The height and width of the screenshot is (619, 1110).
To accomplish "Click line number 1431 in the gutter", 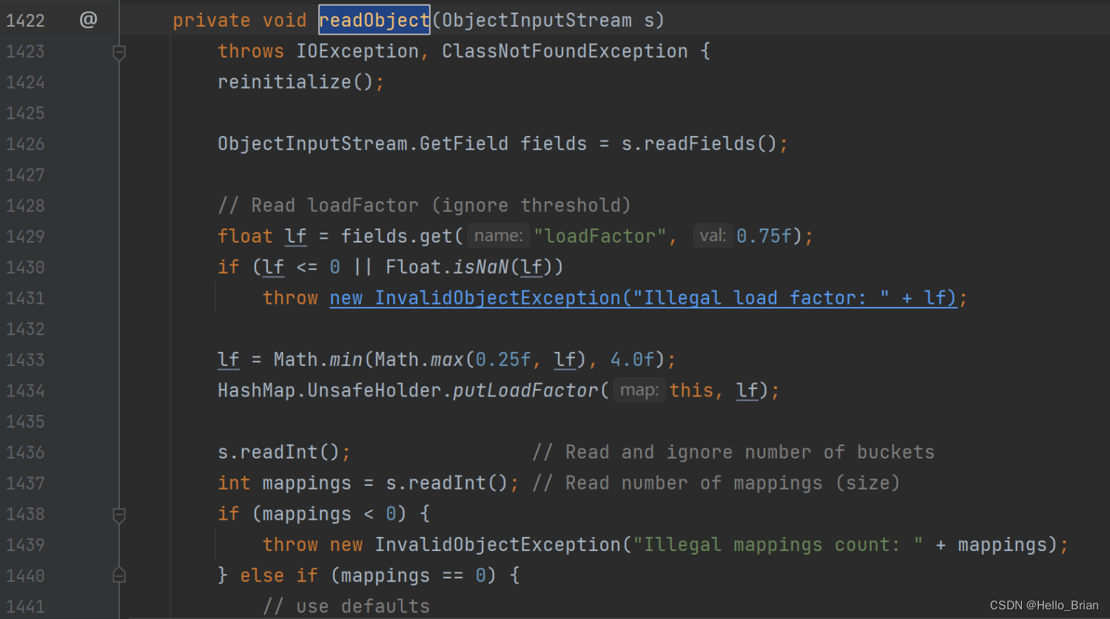I will click(x=25, y=298).
